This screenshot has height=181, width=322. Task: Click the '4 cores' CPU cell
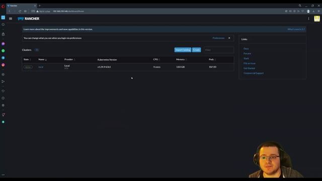click(x=156, y=67)
